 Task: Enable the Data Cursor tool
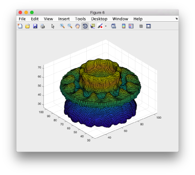(x=93, y=26)
